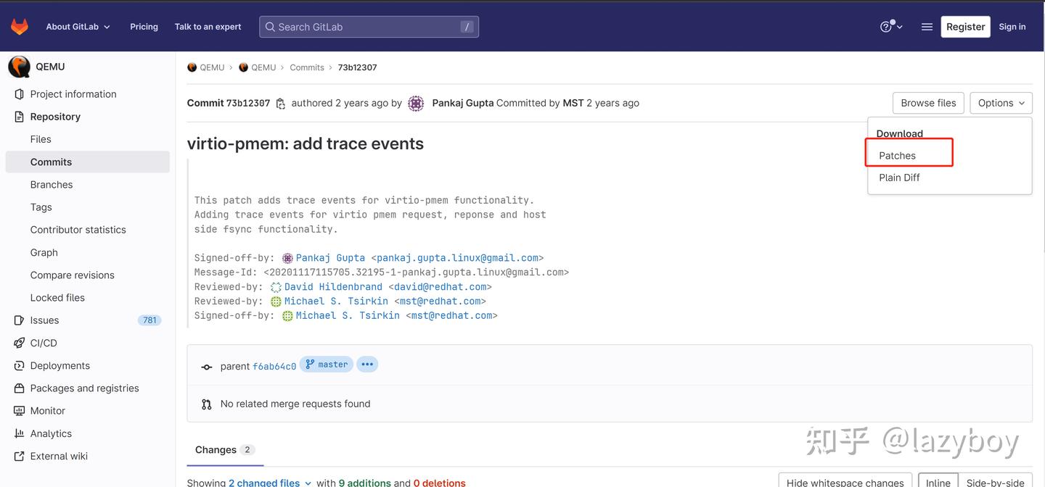Expand the 2 changed files dropdown
The image size is (1045, 487).
[x=270, y=483]
